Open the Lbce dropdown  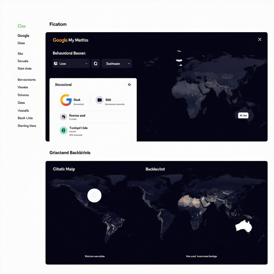(x=71, y=63)
